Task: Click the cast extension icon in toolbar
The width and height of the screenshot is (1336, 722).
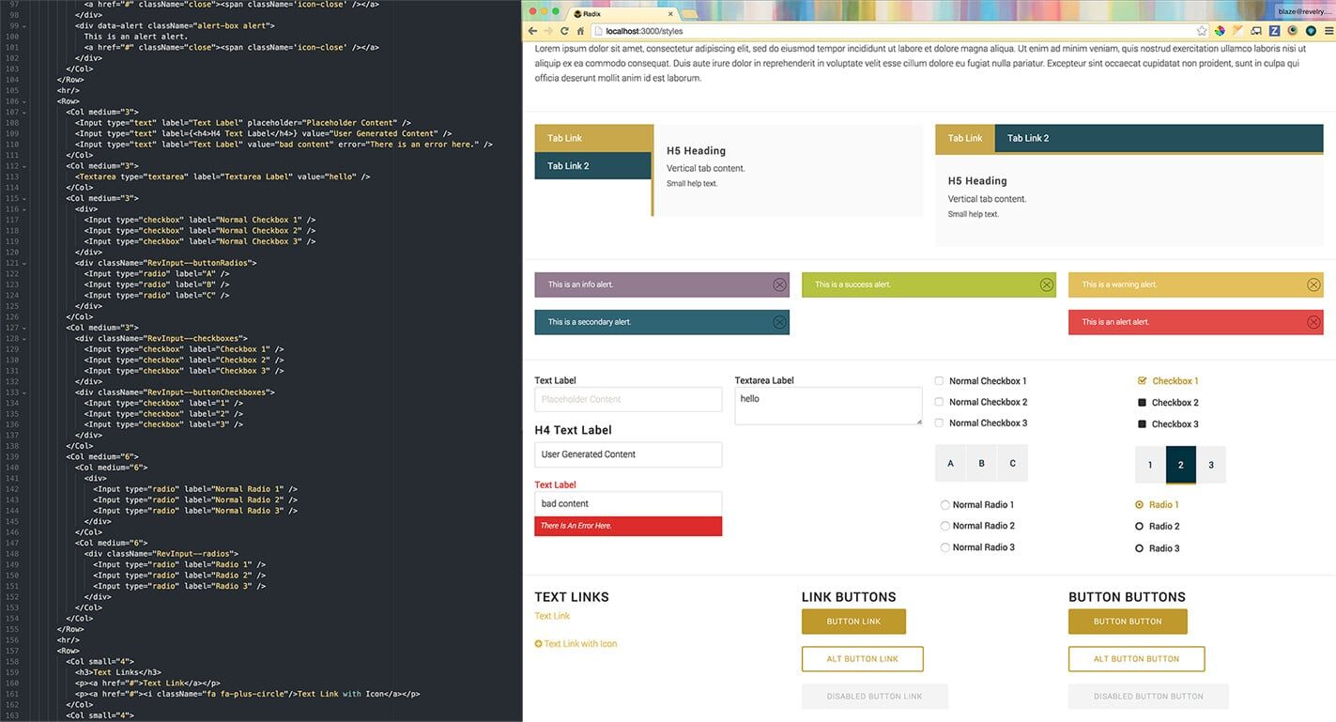Action: tap(1256, 31)
